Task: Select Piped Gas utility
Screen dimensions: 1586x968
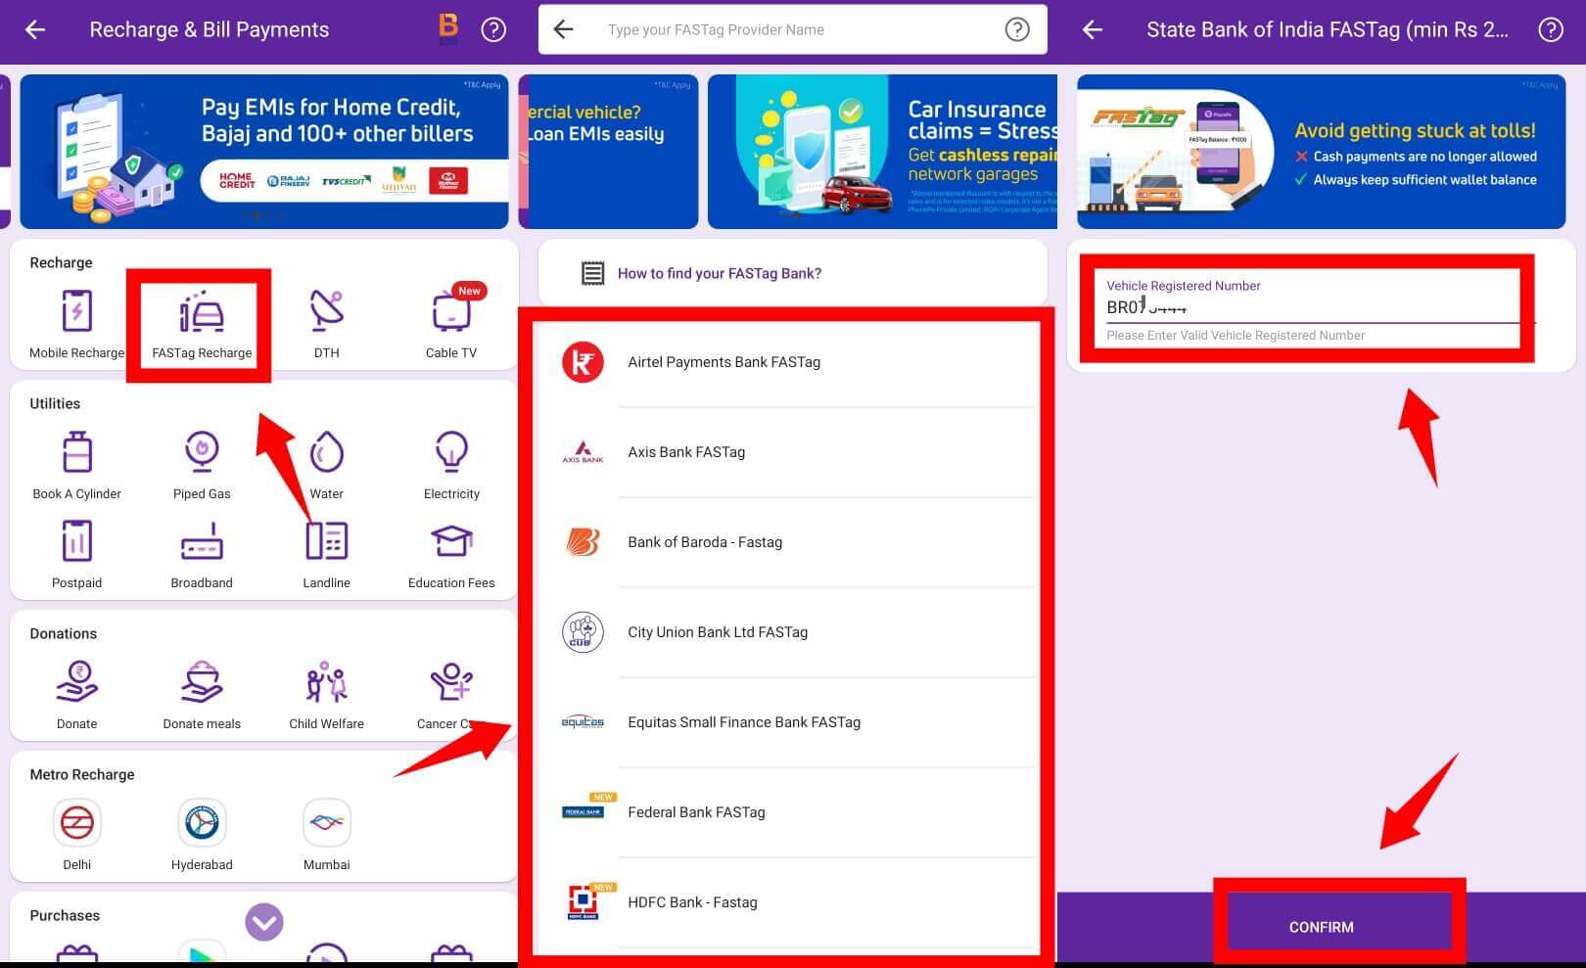Action: point(202,466)
